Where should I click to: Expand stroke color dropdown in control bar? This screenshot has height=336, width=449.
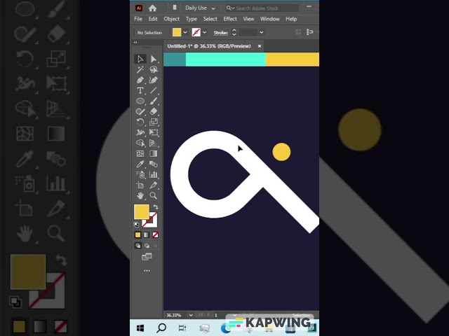tap(204, 32)
